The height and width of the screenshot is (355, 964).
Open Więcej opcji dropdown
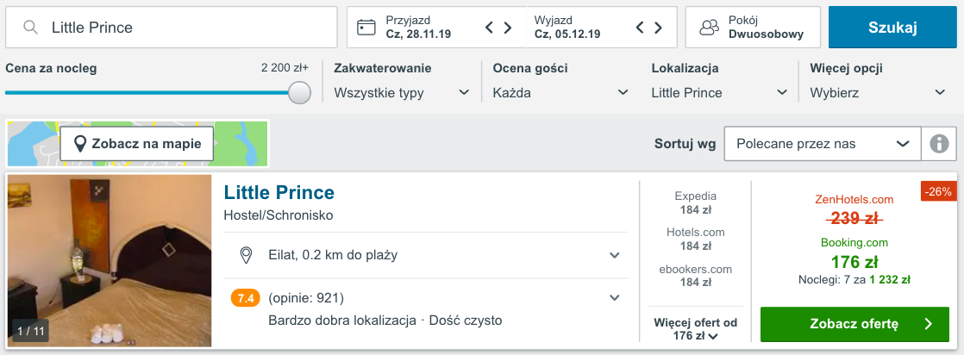(x=878, y=92)
